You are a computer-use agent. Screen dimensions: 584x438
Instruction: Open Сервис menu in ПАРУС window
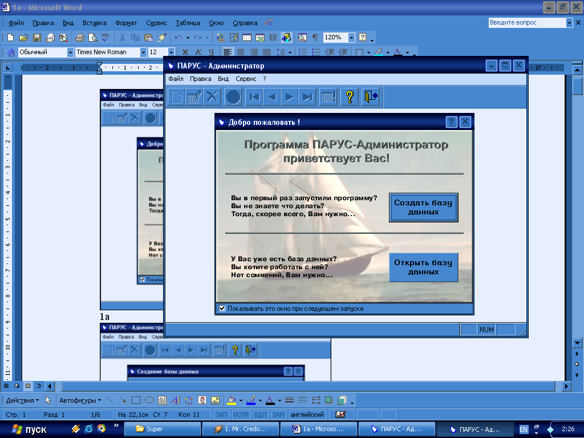(x=246, y=79)
